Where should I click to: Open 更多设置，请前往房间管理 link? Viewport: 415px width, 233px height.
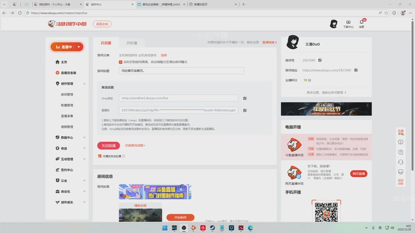(x=326, y=93)
